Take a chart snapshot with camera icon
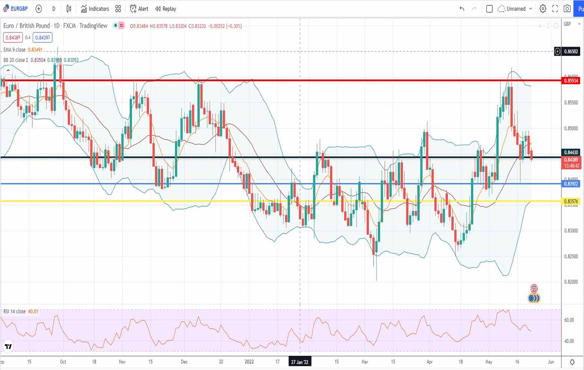 point(567,9)
